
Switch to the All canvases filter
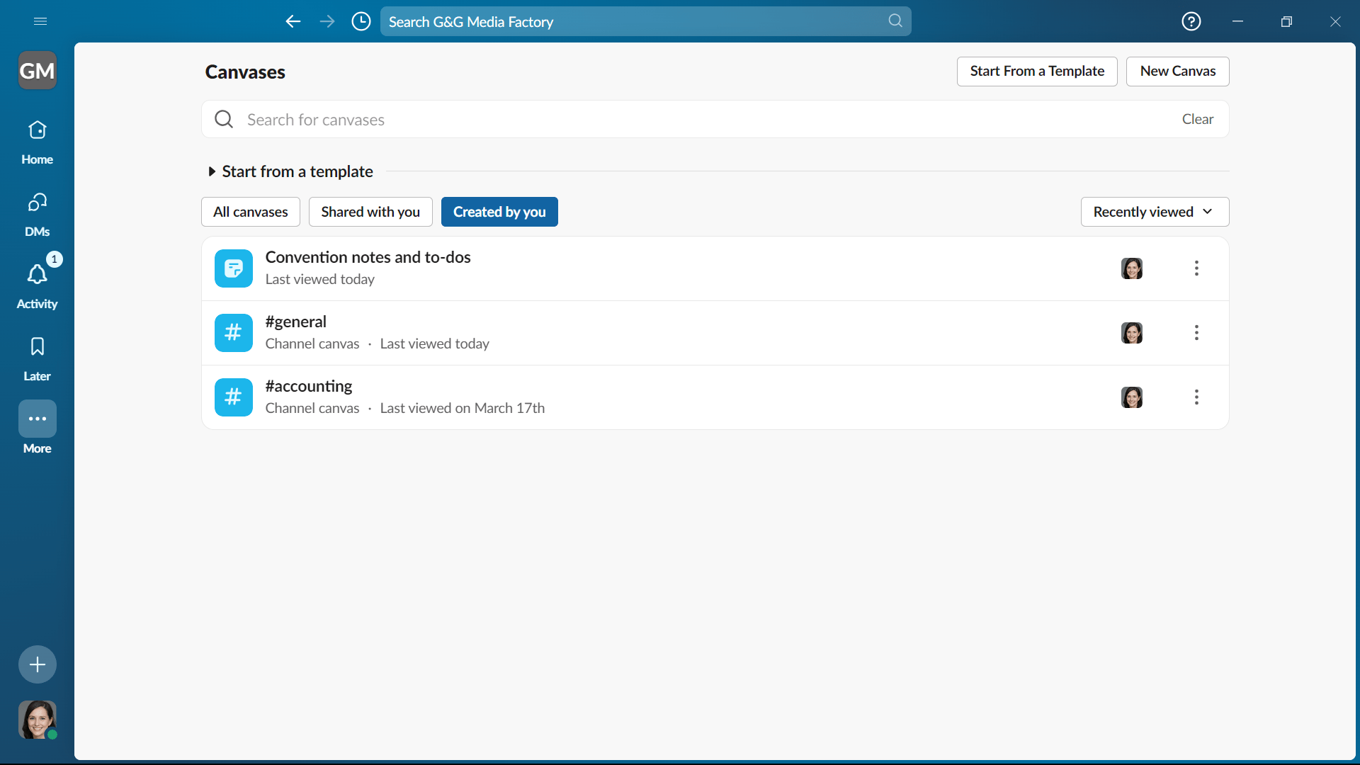point(250,211)
